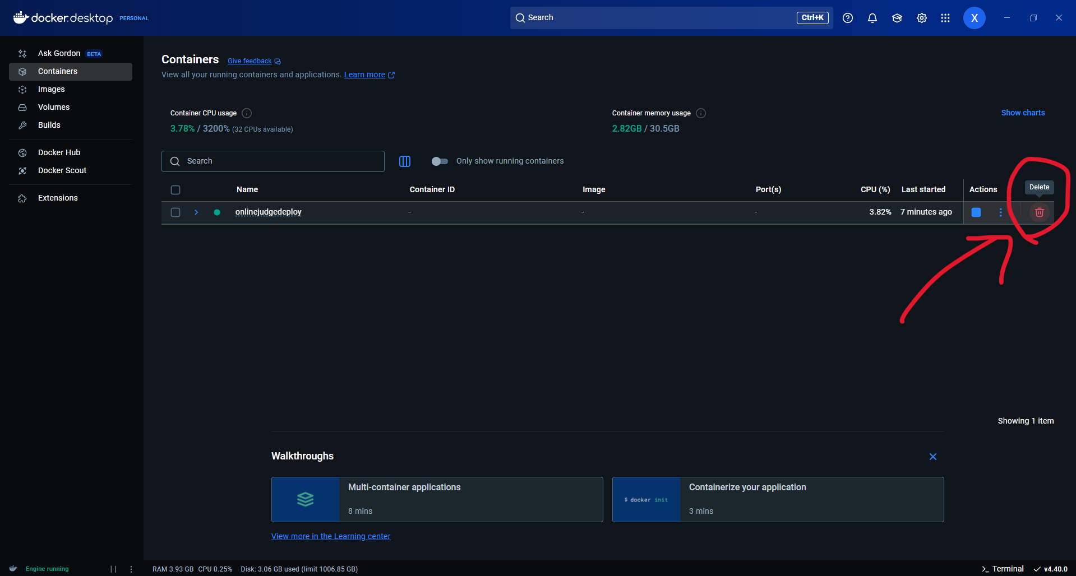This screenshot has height=576, width=1076.
Task: Sort by Last started column
Action: pos(923,189)
